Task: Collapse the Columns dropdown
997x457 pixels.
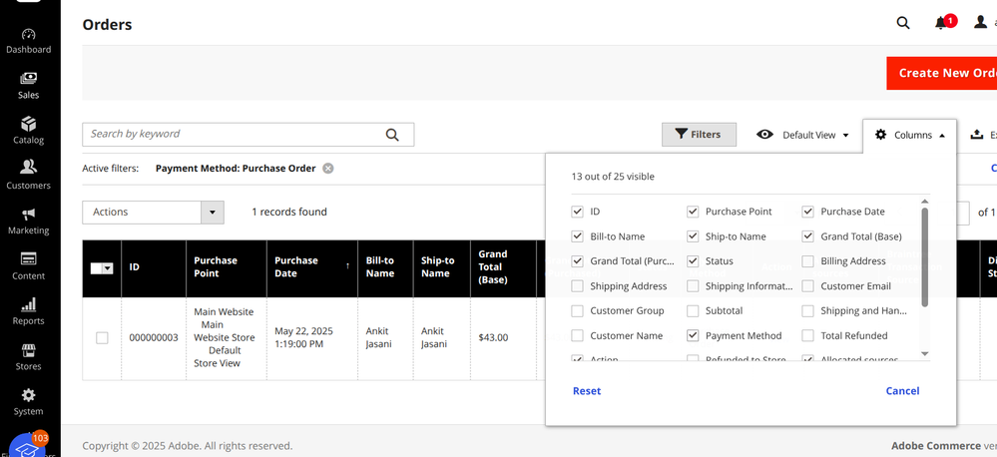Action: coord(909,135)
